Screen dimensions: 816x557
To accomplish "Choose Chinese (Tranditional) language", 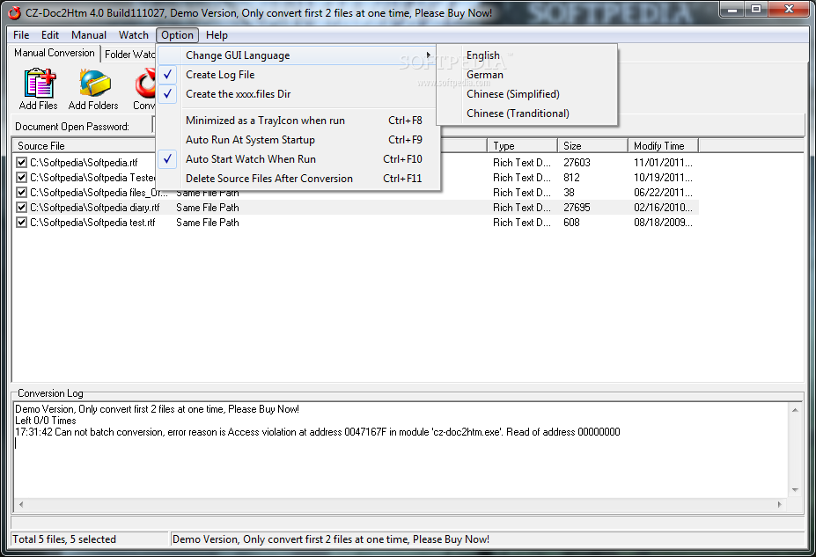I will [x=526, y=114].
